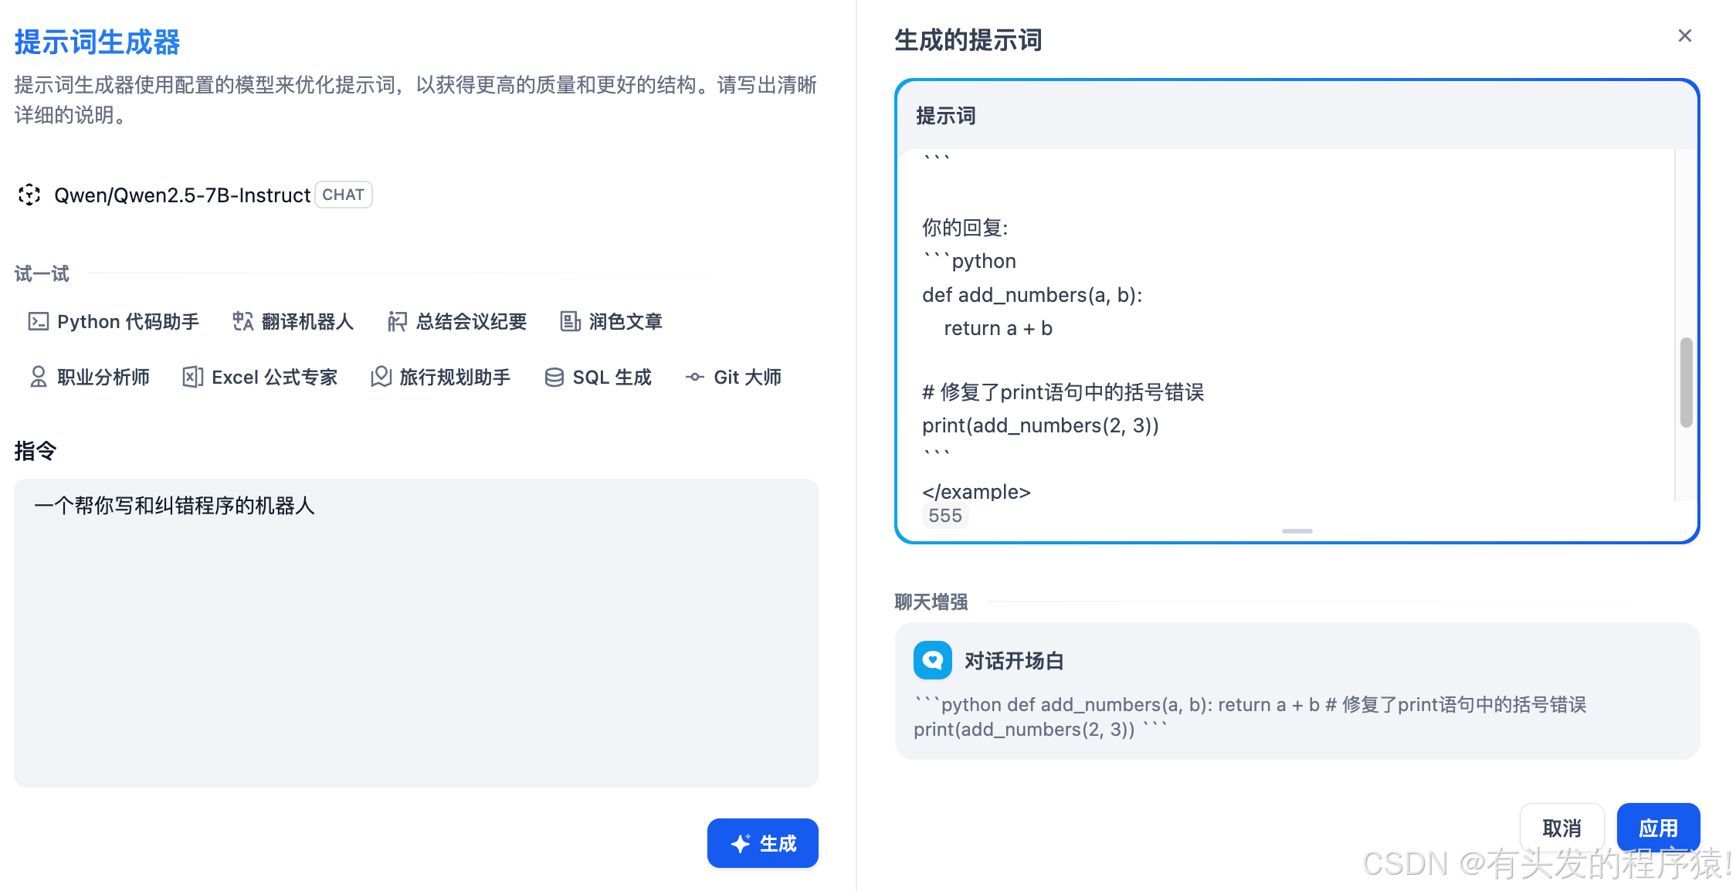Click the 应用 apply button
Screen dimensions: 1736x891
click(1657, 828)
